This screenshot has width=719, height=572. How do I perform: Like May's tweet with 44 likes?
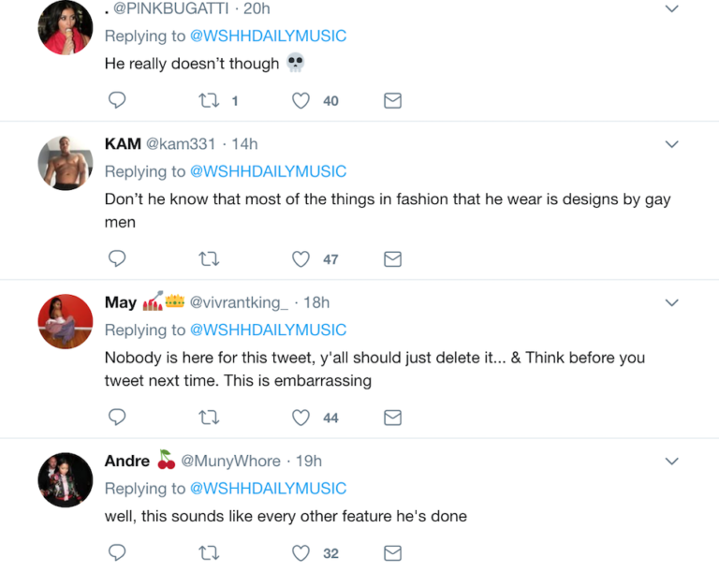click(x=301, y=418)
